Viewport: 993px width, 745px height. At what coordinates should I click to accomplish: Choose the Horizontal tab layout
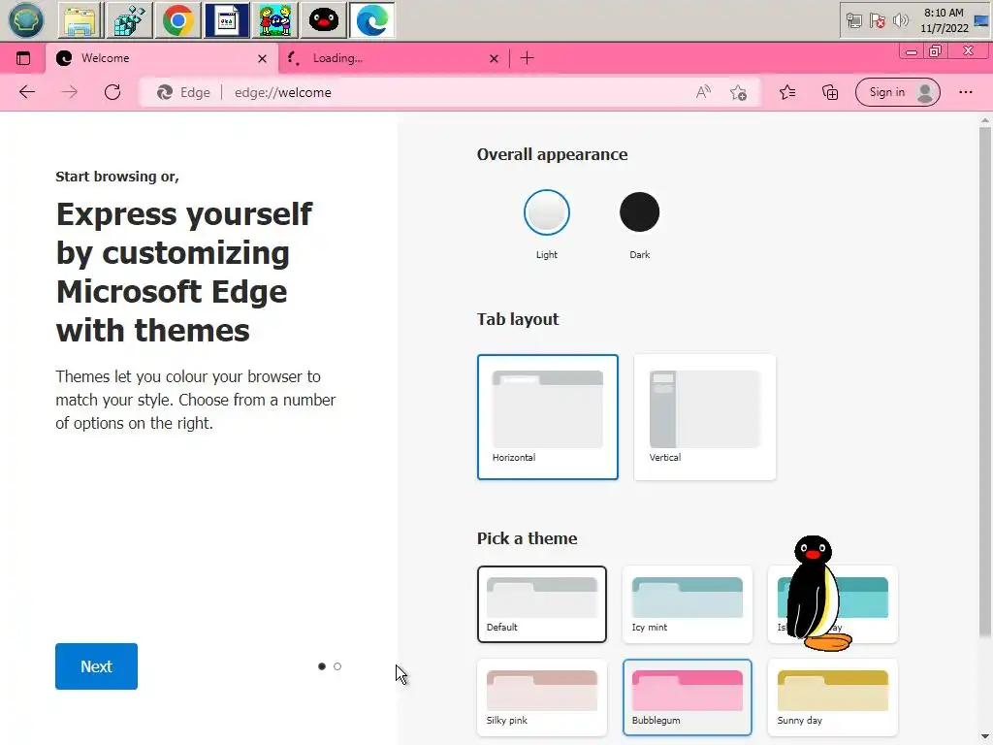pos(548,417)
